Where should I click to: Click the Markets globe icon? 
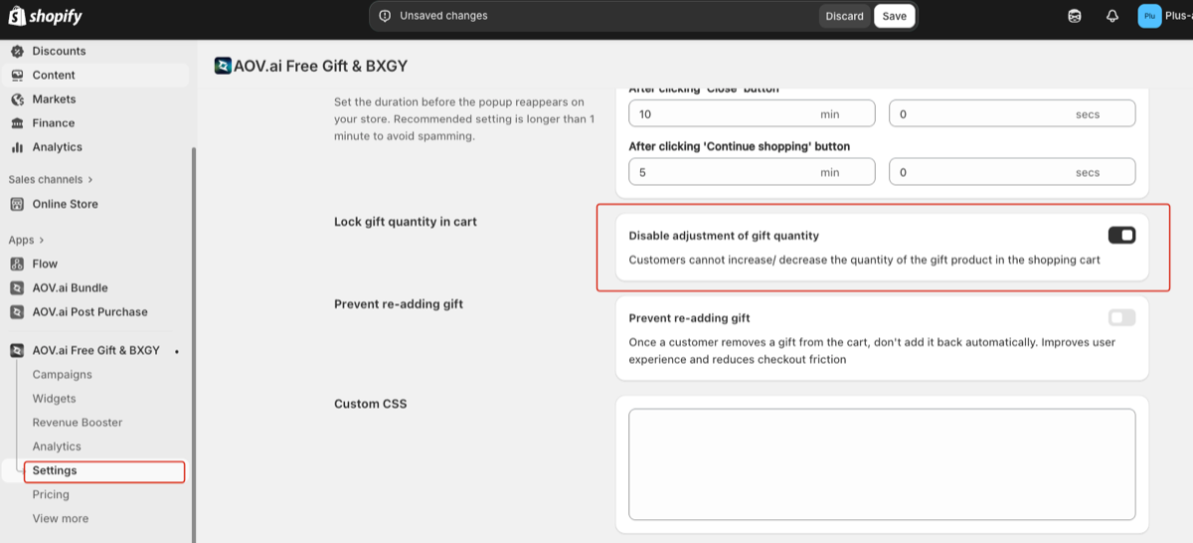point(16,98)
